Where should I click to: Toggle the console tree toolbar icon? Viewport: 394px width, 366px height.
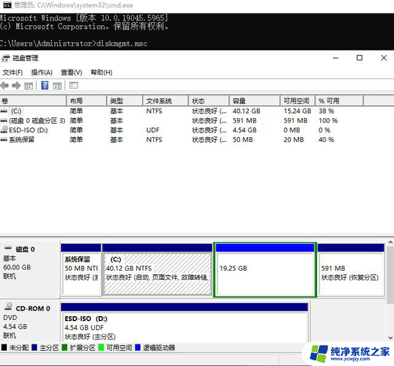(29, 86)
